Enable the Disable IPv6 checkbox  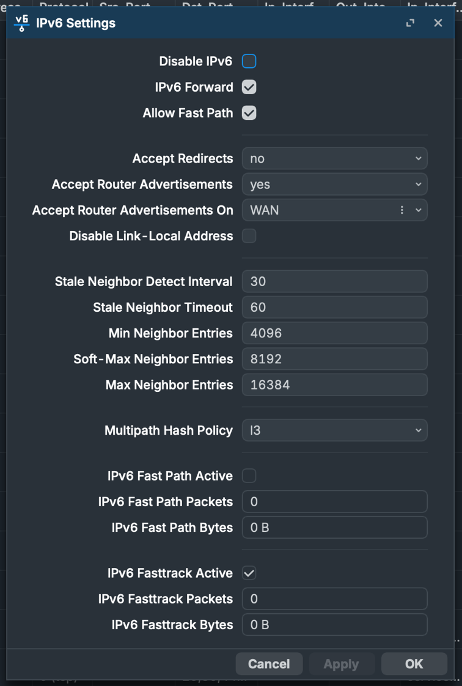point(249,61)
